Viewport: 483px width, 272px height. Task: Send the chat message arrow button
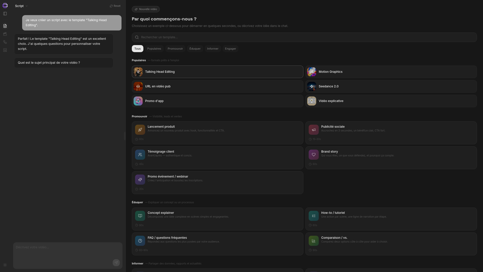tap(116, 263)
